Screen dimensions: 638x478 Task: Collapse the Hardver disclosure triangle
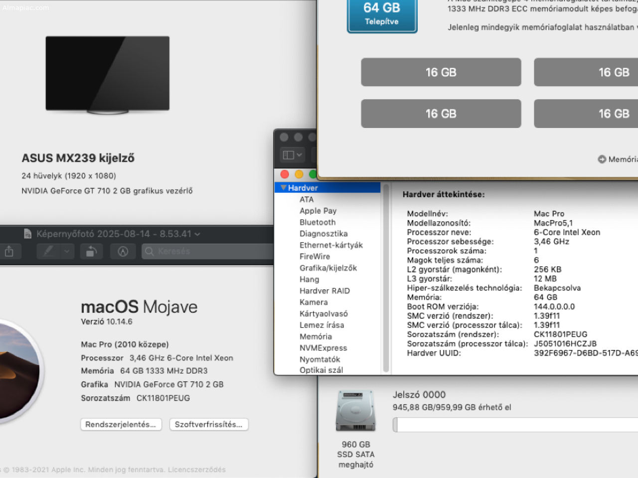[283, 188]
